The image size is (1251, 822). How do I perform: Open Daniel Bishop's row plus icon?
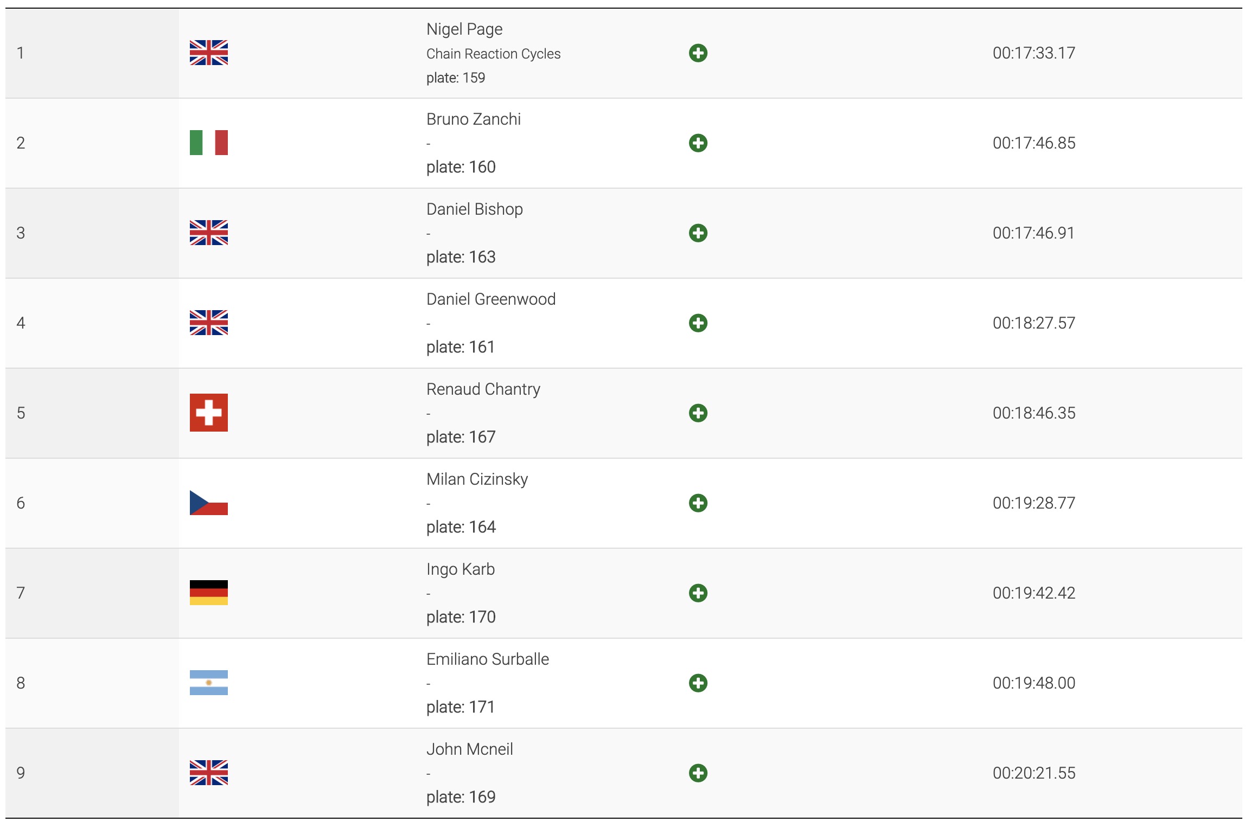pos(698,233)
